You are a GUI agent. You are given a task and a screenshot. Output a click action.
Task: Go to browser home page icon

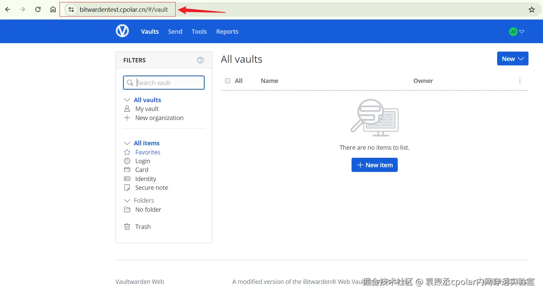[53, 9]
